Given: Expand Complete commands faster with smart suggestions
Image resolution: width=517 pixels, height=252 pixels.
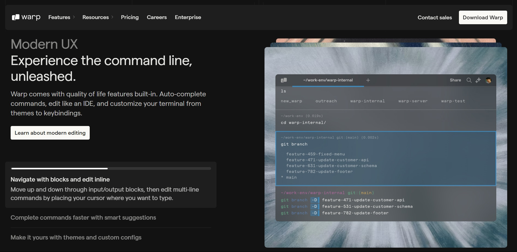Looking at the screenshot, I should coord(83,217).
